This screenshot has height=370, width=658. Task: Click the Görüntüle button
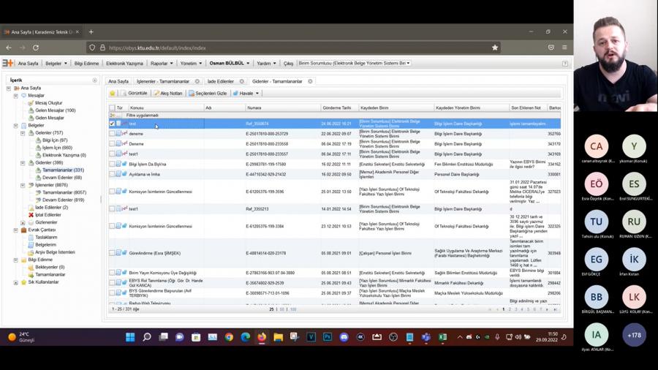pos(135,93)
